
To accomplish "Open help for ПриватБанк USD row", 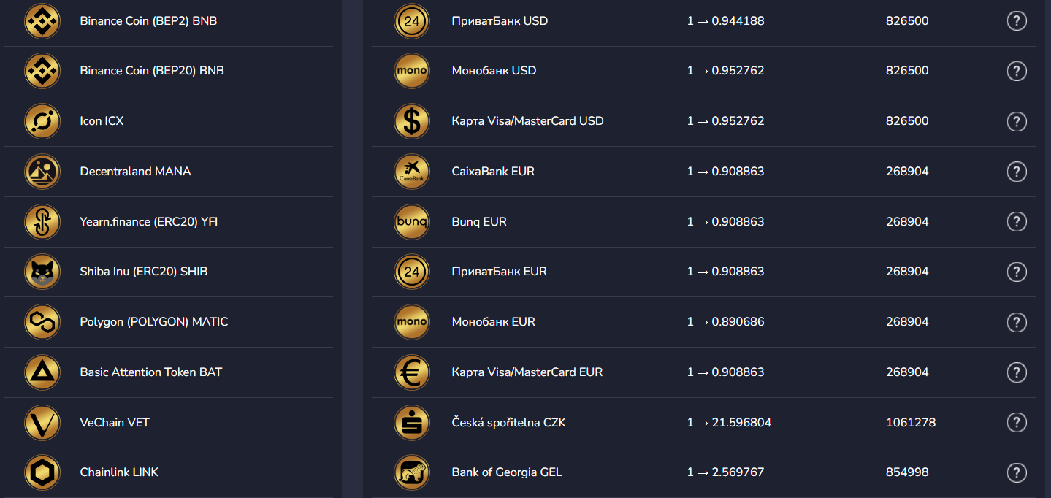I will (x=1017, y=21).
